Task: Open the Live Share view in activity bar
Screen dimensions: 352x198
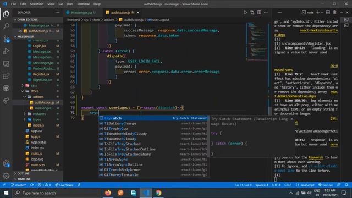Action: pyautogui.click(x=6, y=101)
